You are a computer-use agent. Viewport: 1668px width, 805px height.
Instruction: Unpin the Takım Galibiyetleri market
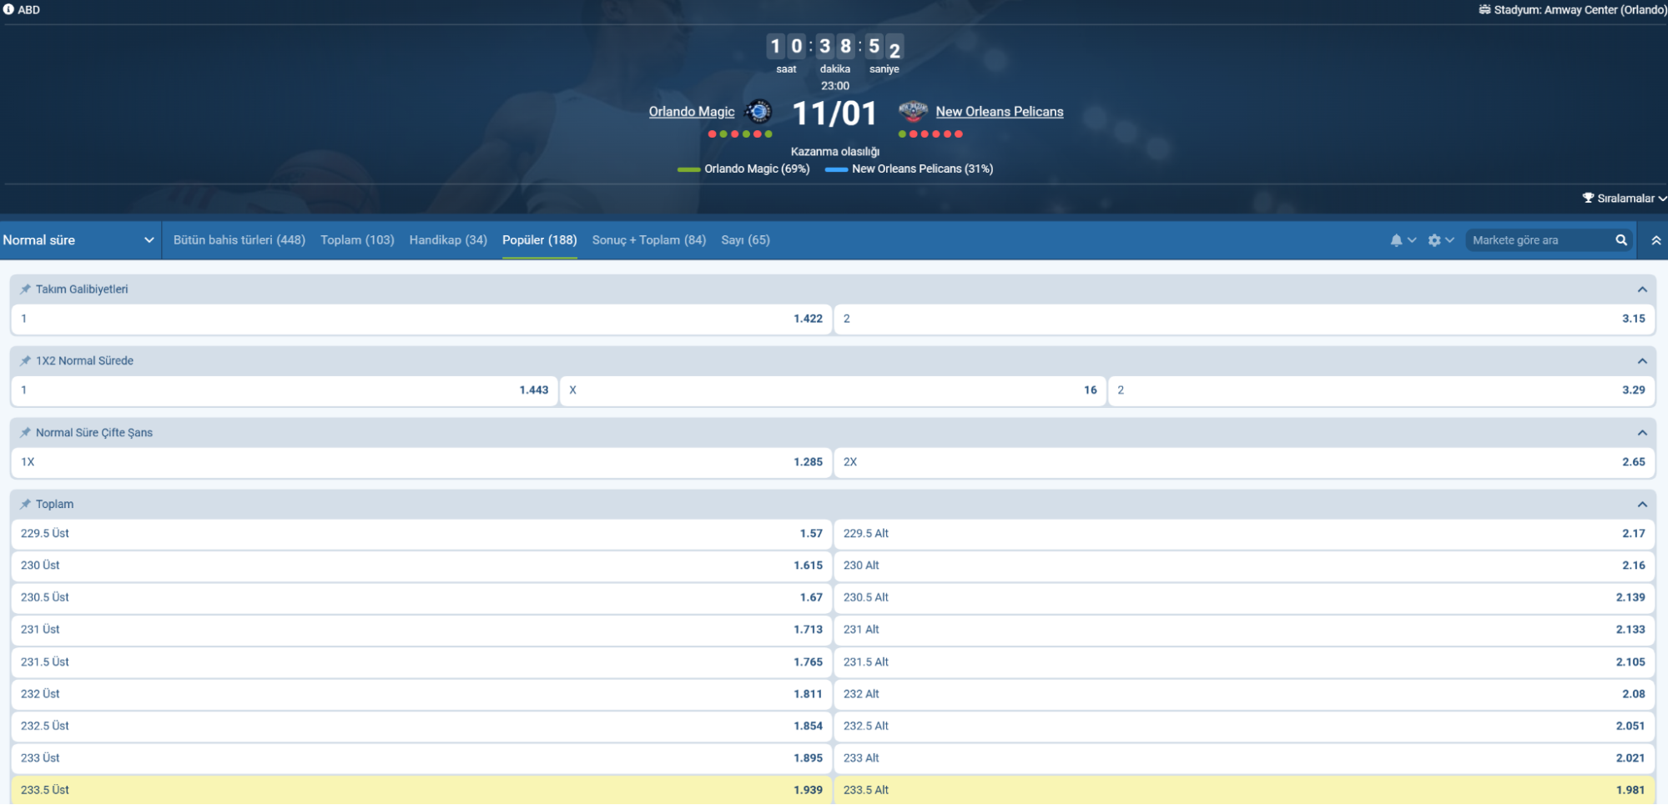point(23,289)
